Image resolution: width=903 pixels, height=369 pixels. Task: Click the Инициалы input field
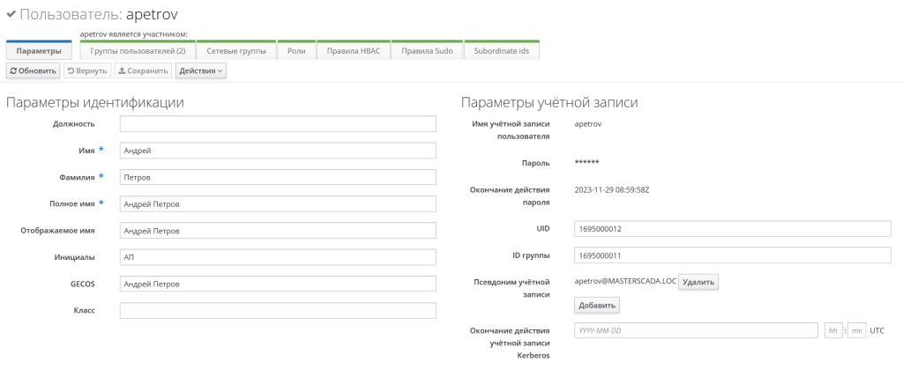[x=278, y=257]
